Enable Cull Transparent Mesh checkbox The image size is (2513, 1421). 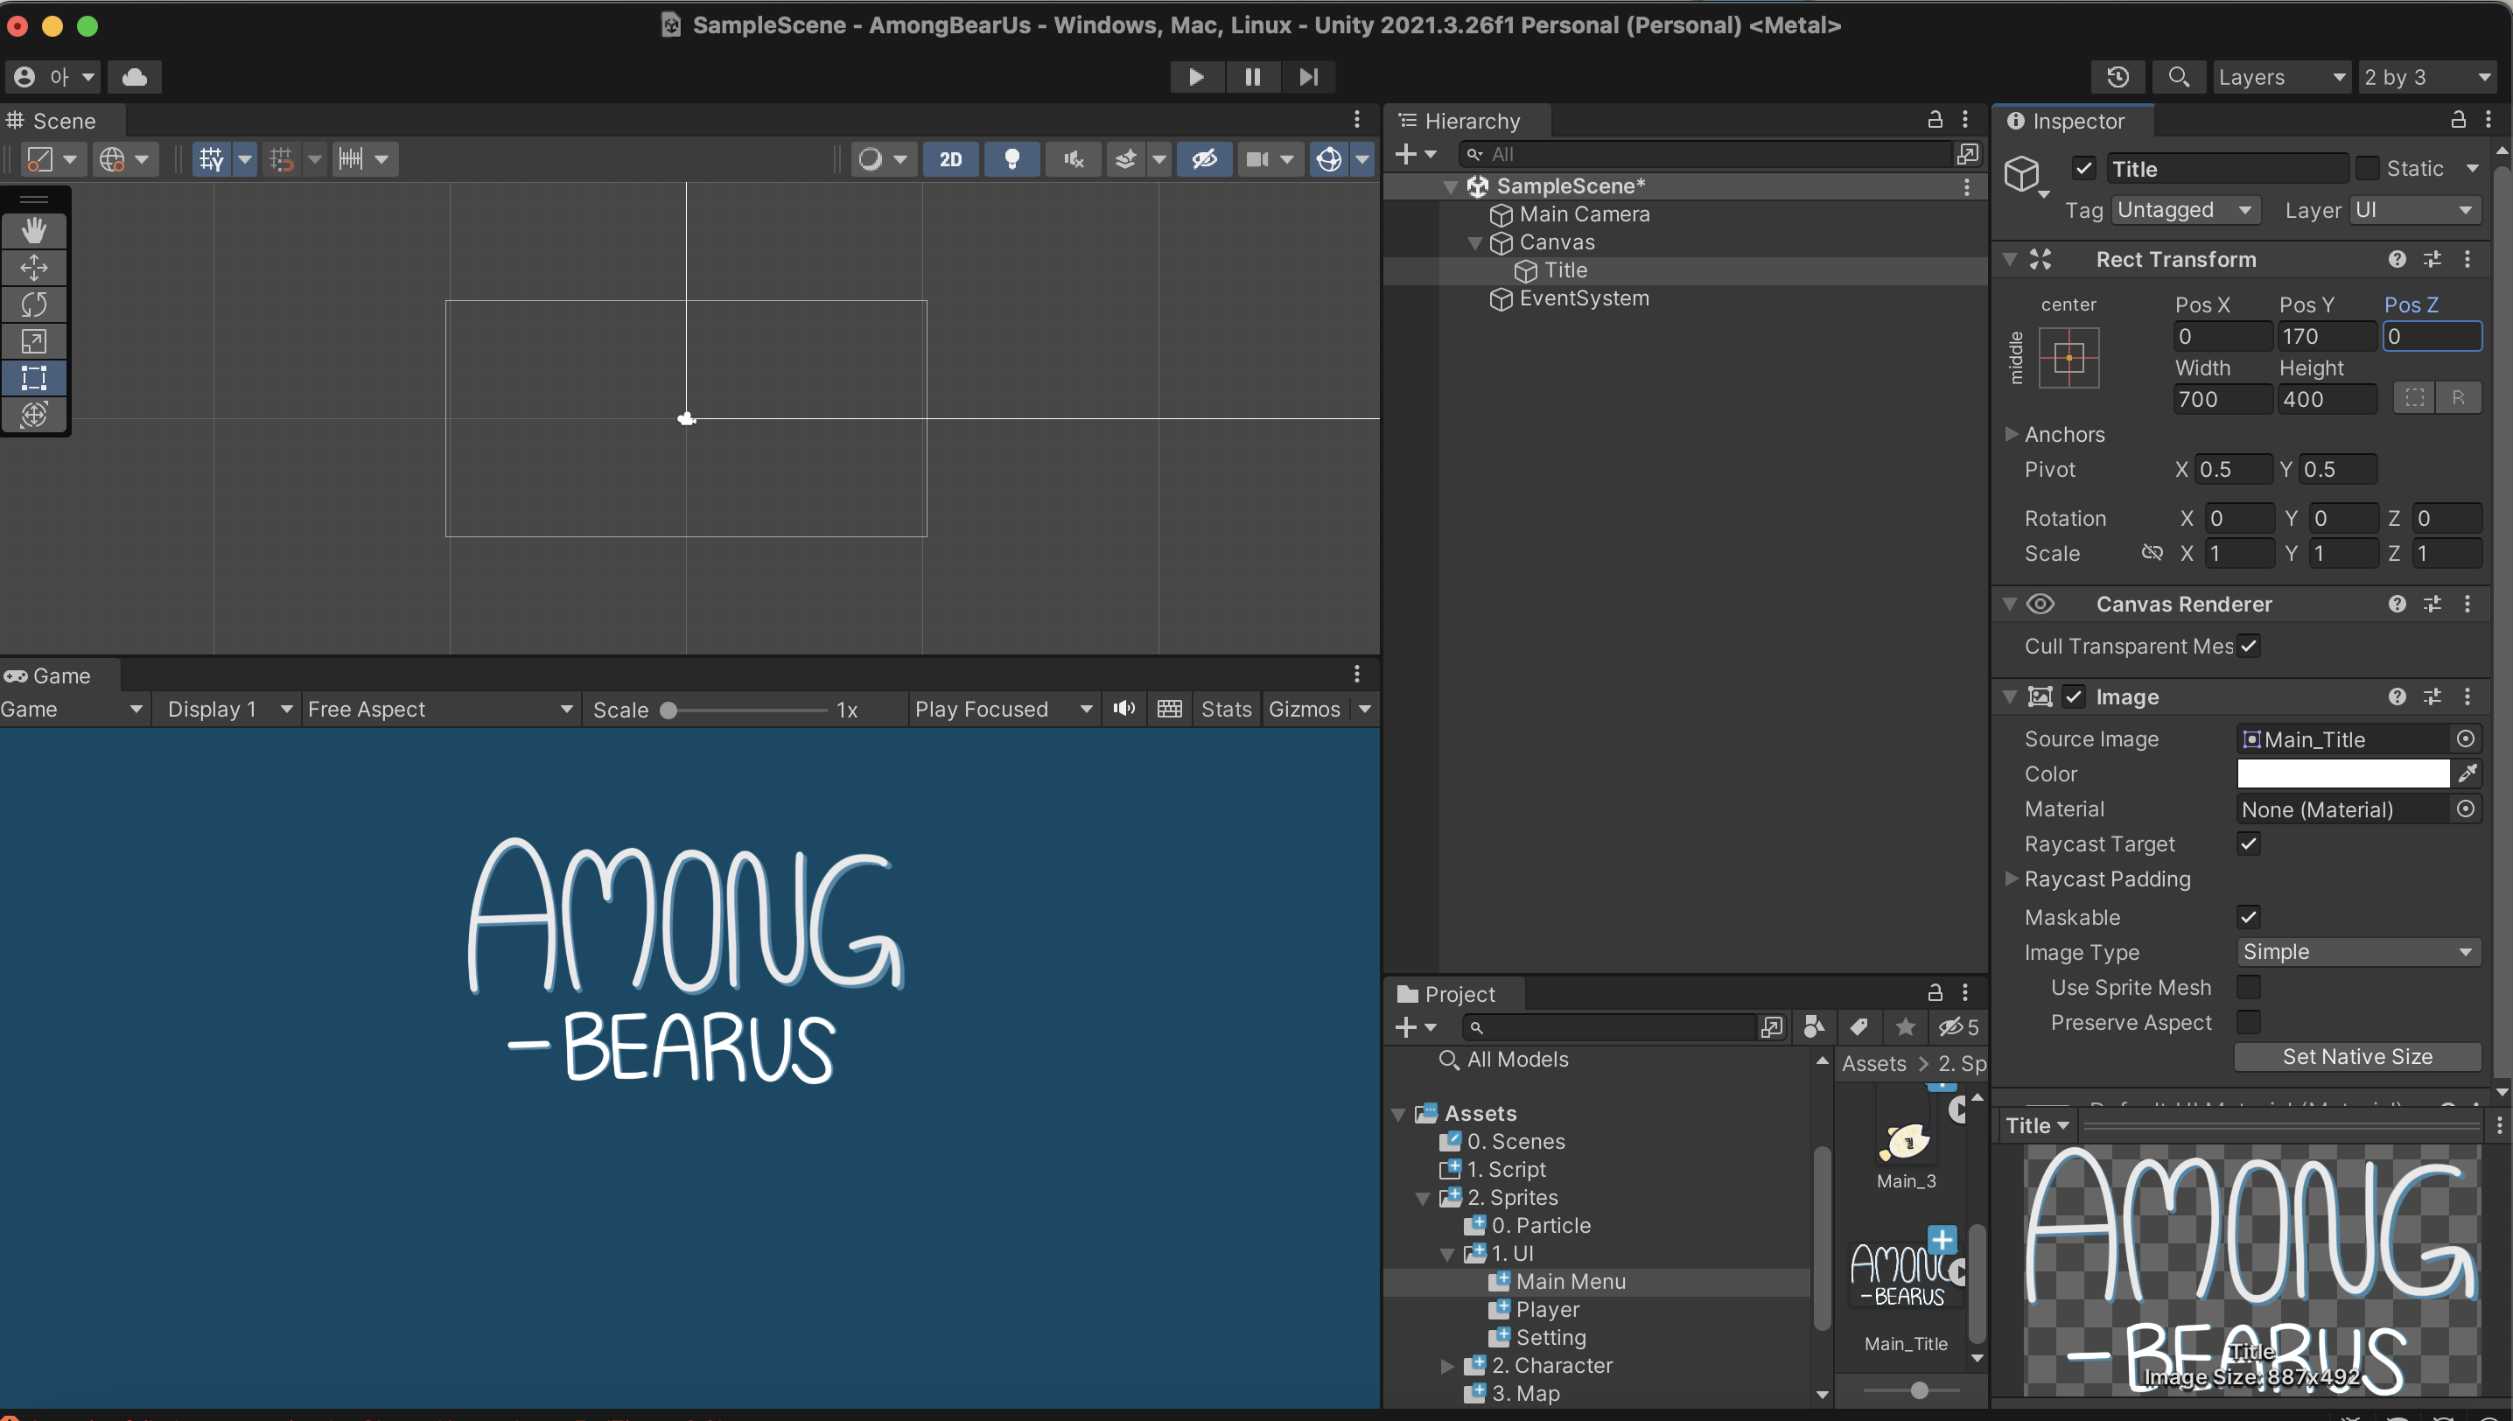click(x=2247, y=646)
